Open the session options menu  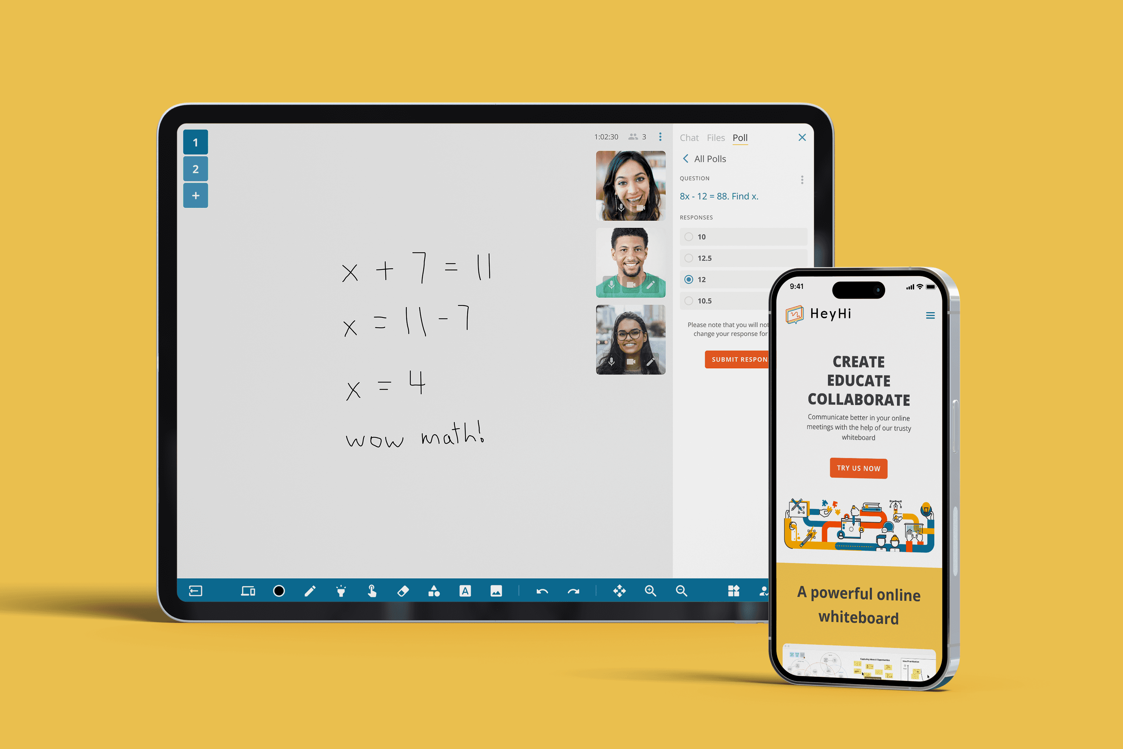659,136
